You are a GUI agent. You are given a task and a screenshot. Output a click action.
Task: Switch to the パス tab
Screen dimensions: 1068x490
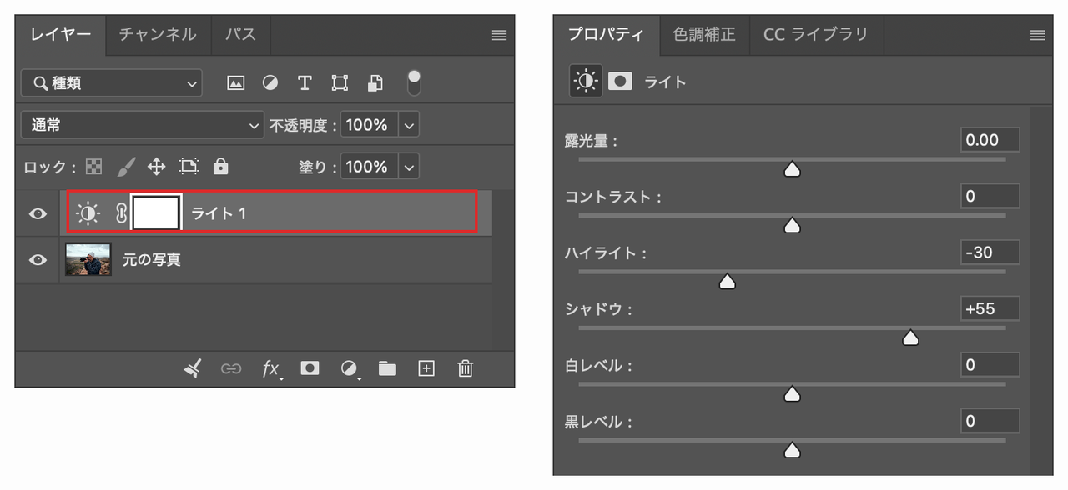pyautogui.click(x=240, y=35)
